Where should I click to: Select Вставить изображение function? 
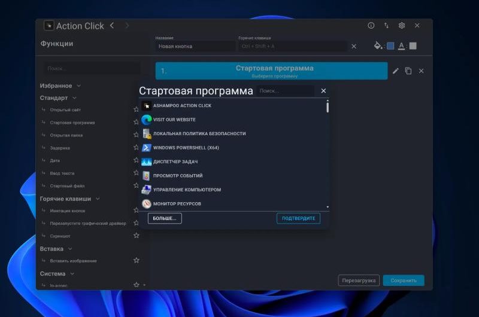click(x=73, y=261)
